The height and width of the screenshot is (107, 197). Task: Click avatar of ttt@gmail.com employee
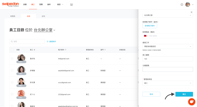(21, 58)
